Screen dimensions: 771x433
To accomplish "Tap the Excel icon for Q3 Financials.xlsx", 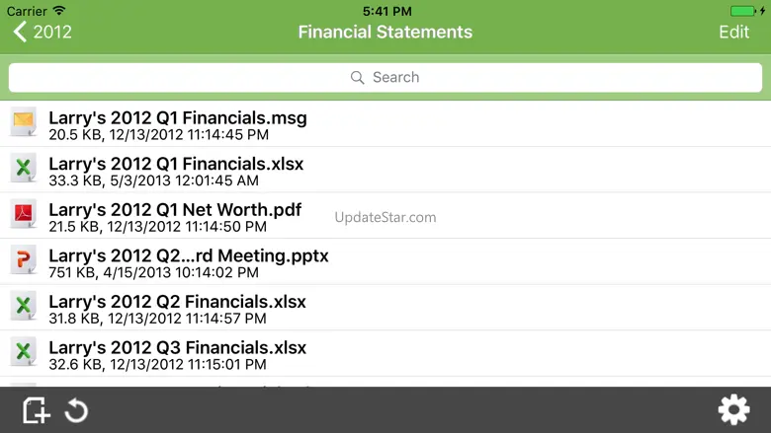I will tap(24, 352).
